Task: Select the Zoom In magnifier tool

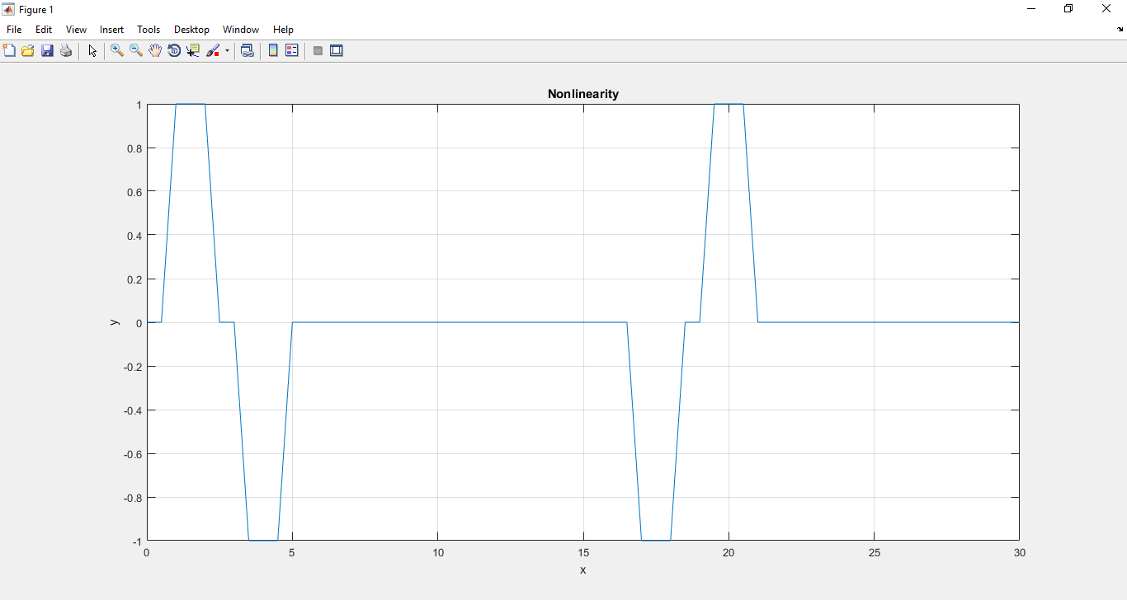Action: [117, 50]
